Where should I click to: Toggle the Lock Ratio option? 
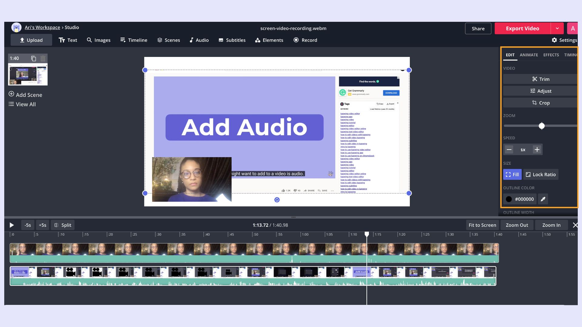pyautogui.click(x=540, y=174)
